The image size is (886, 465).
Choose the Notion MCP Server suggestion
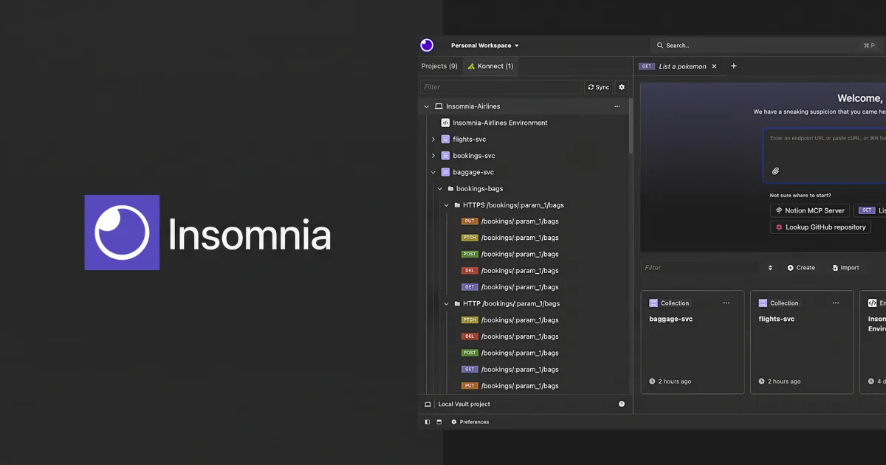pyautogui.click(x=809, y=210)
